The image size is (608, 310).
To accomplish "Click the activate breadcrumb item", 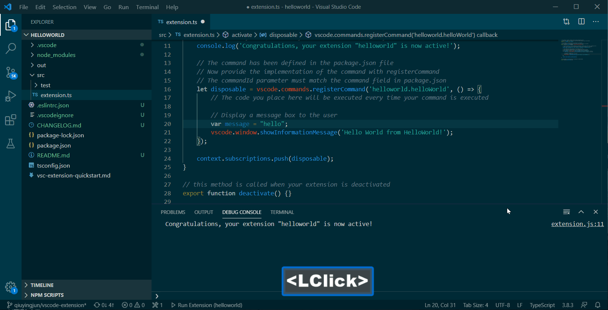I will pos(238,35).
